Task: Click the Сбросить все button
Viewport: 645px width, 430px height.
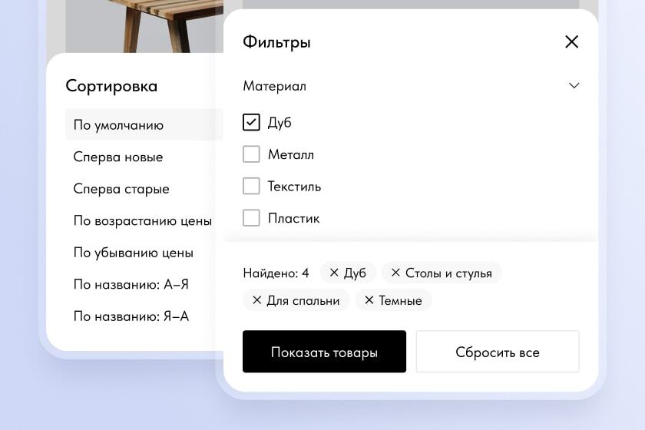Action: click(498, 352)
